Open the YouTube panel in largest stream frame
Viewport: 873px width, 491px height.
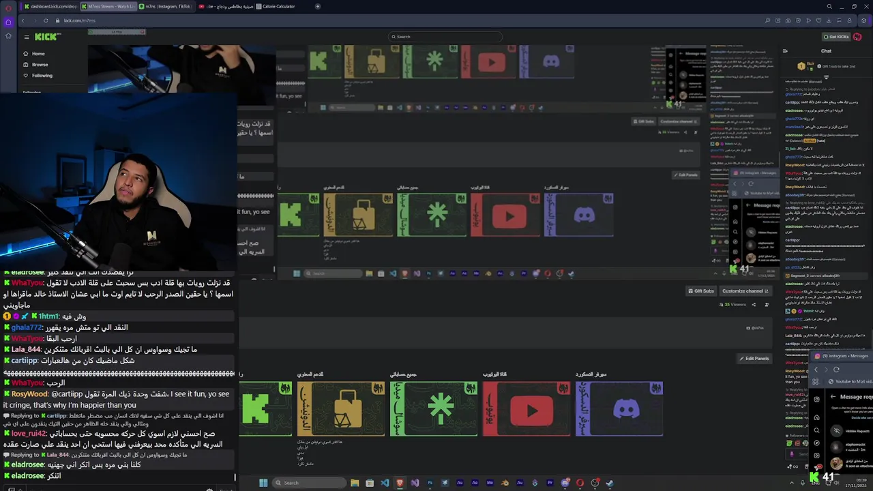point(526,408)
